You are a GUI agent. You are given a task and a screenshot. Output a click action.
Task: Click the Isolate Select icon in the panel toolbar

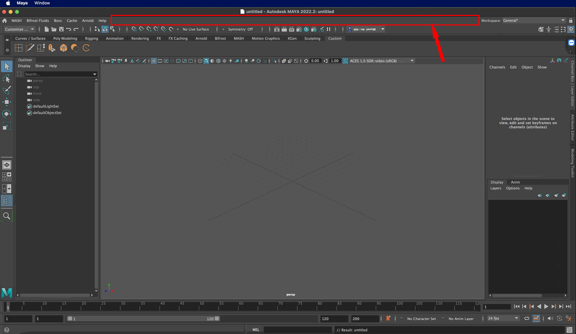[x=274, y=61]
